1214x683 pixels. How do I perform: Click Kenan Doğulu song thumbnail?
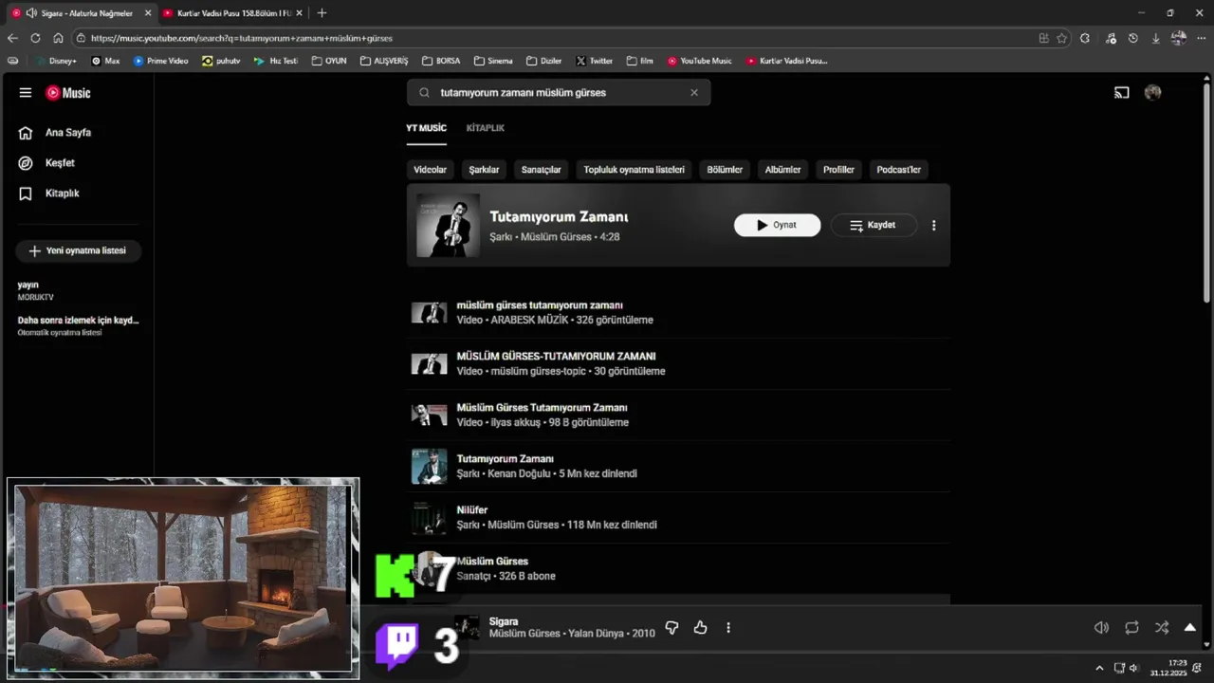pyautogui.click(x=429, y=467)
